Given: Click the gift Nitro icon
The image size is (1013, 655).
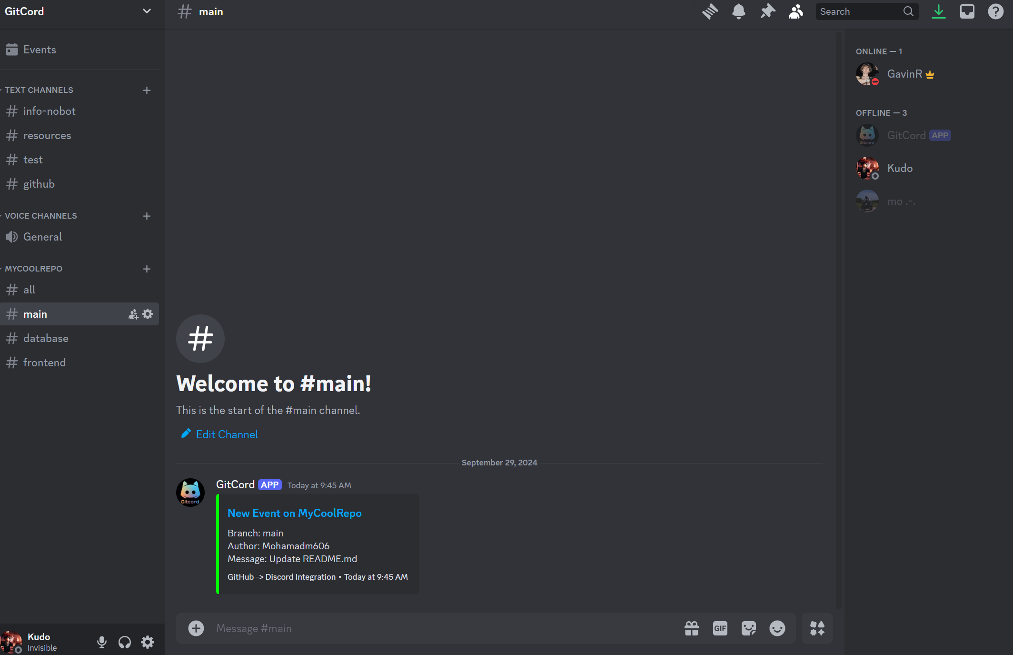Looking at the screenshot, I should coord(691,628).
